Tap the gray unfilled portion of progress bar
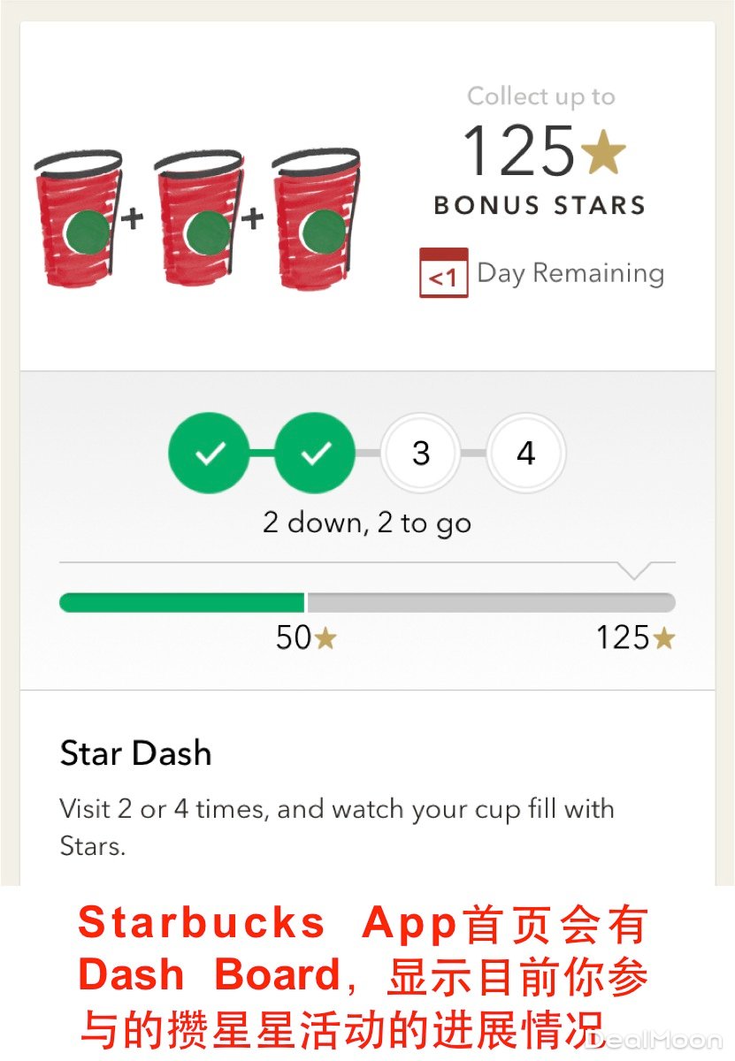 pyautogui.click(x=491, y=603)
